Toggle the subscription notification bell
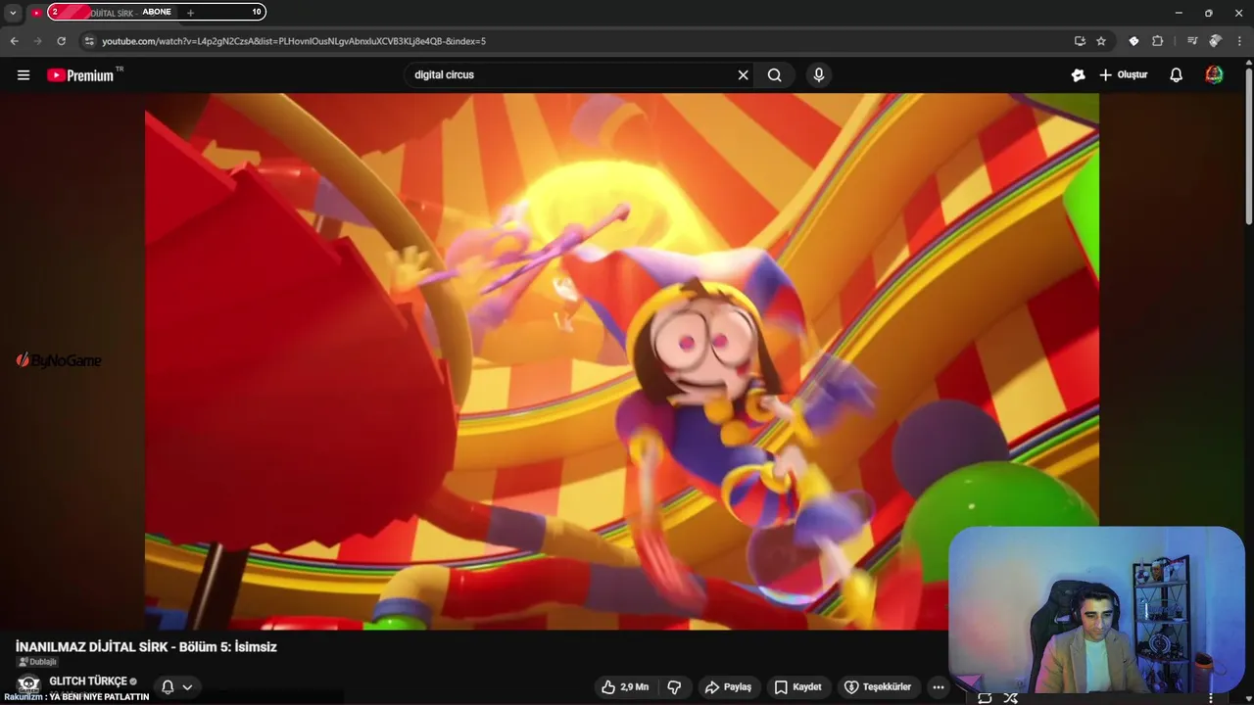1254x705 pixels. (168, 687)
